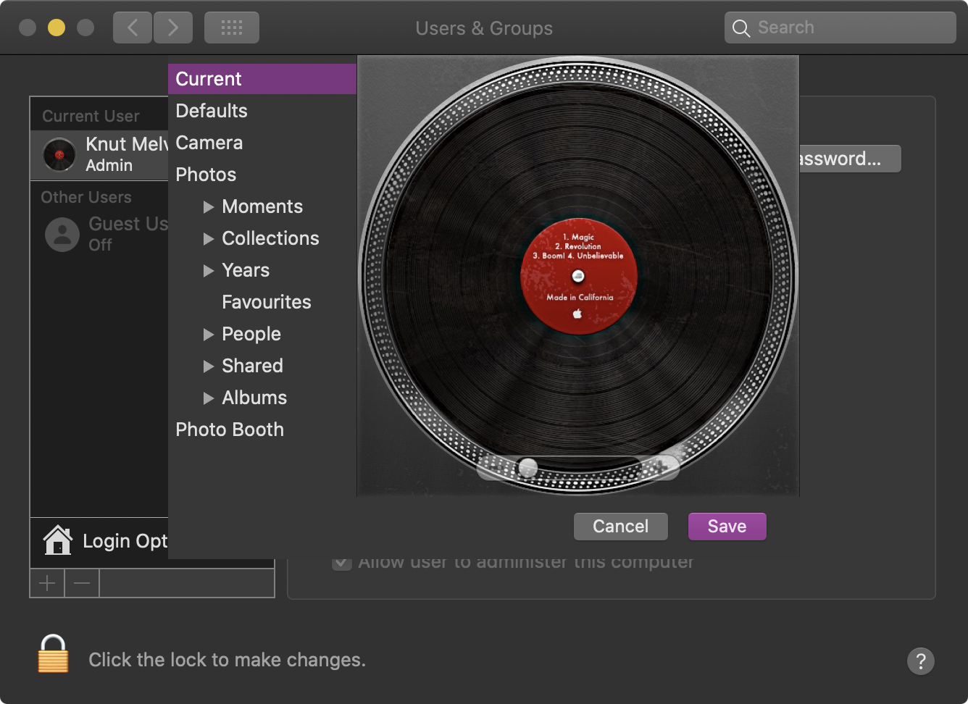Viewport: 968px width, 704px height.
Task: Select Defaults picture source
Action: (262, 111)
